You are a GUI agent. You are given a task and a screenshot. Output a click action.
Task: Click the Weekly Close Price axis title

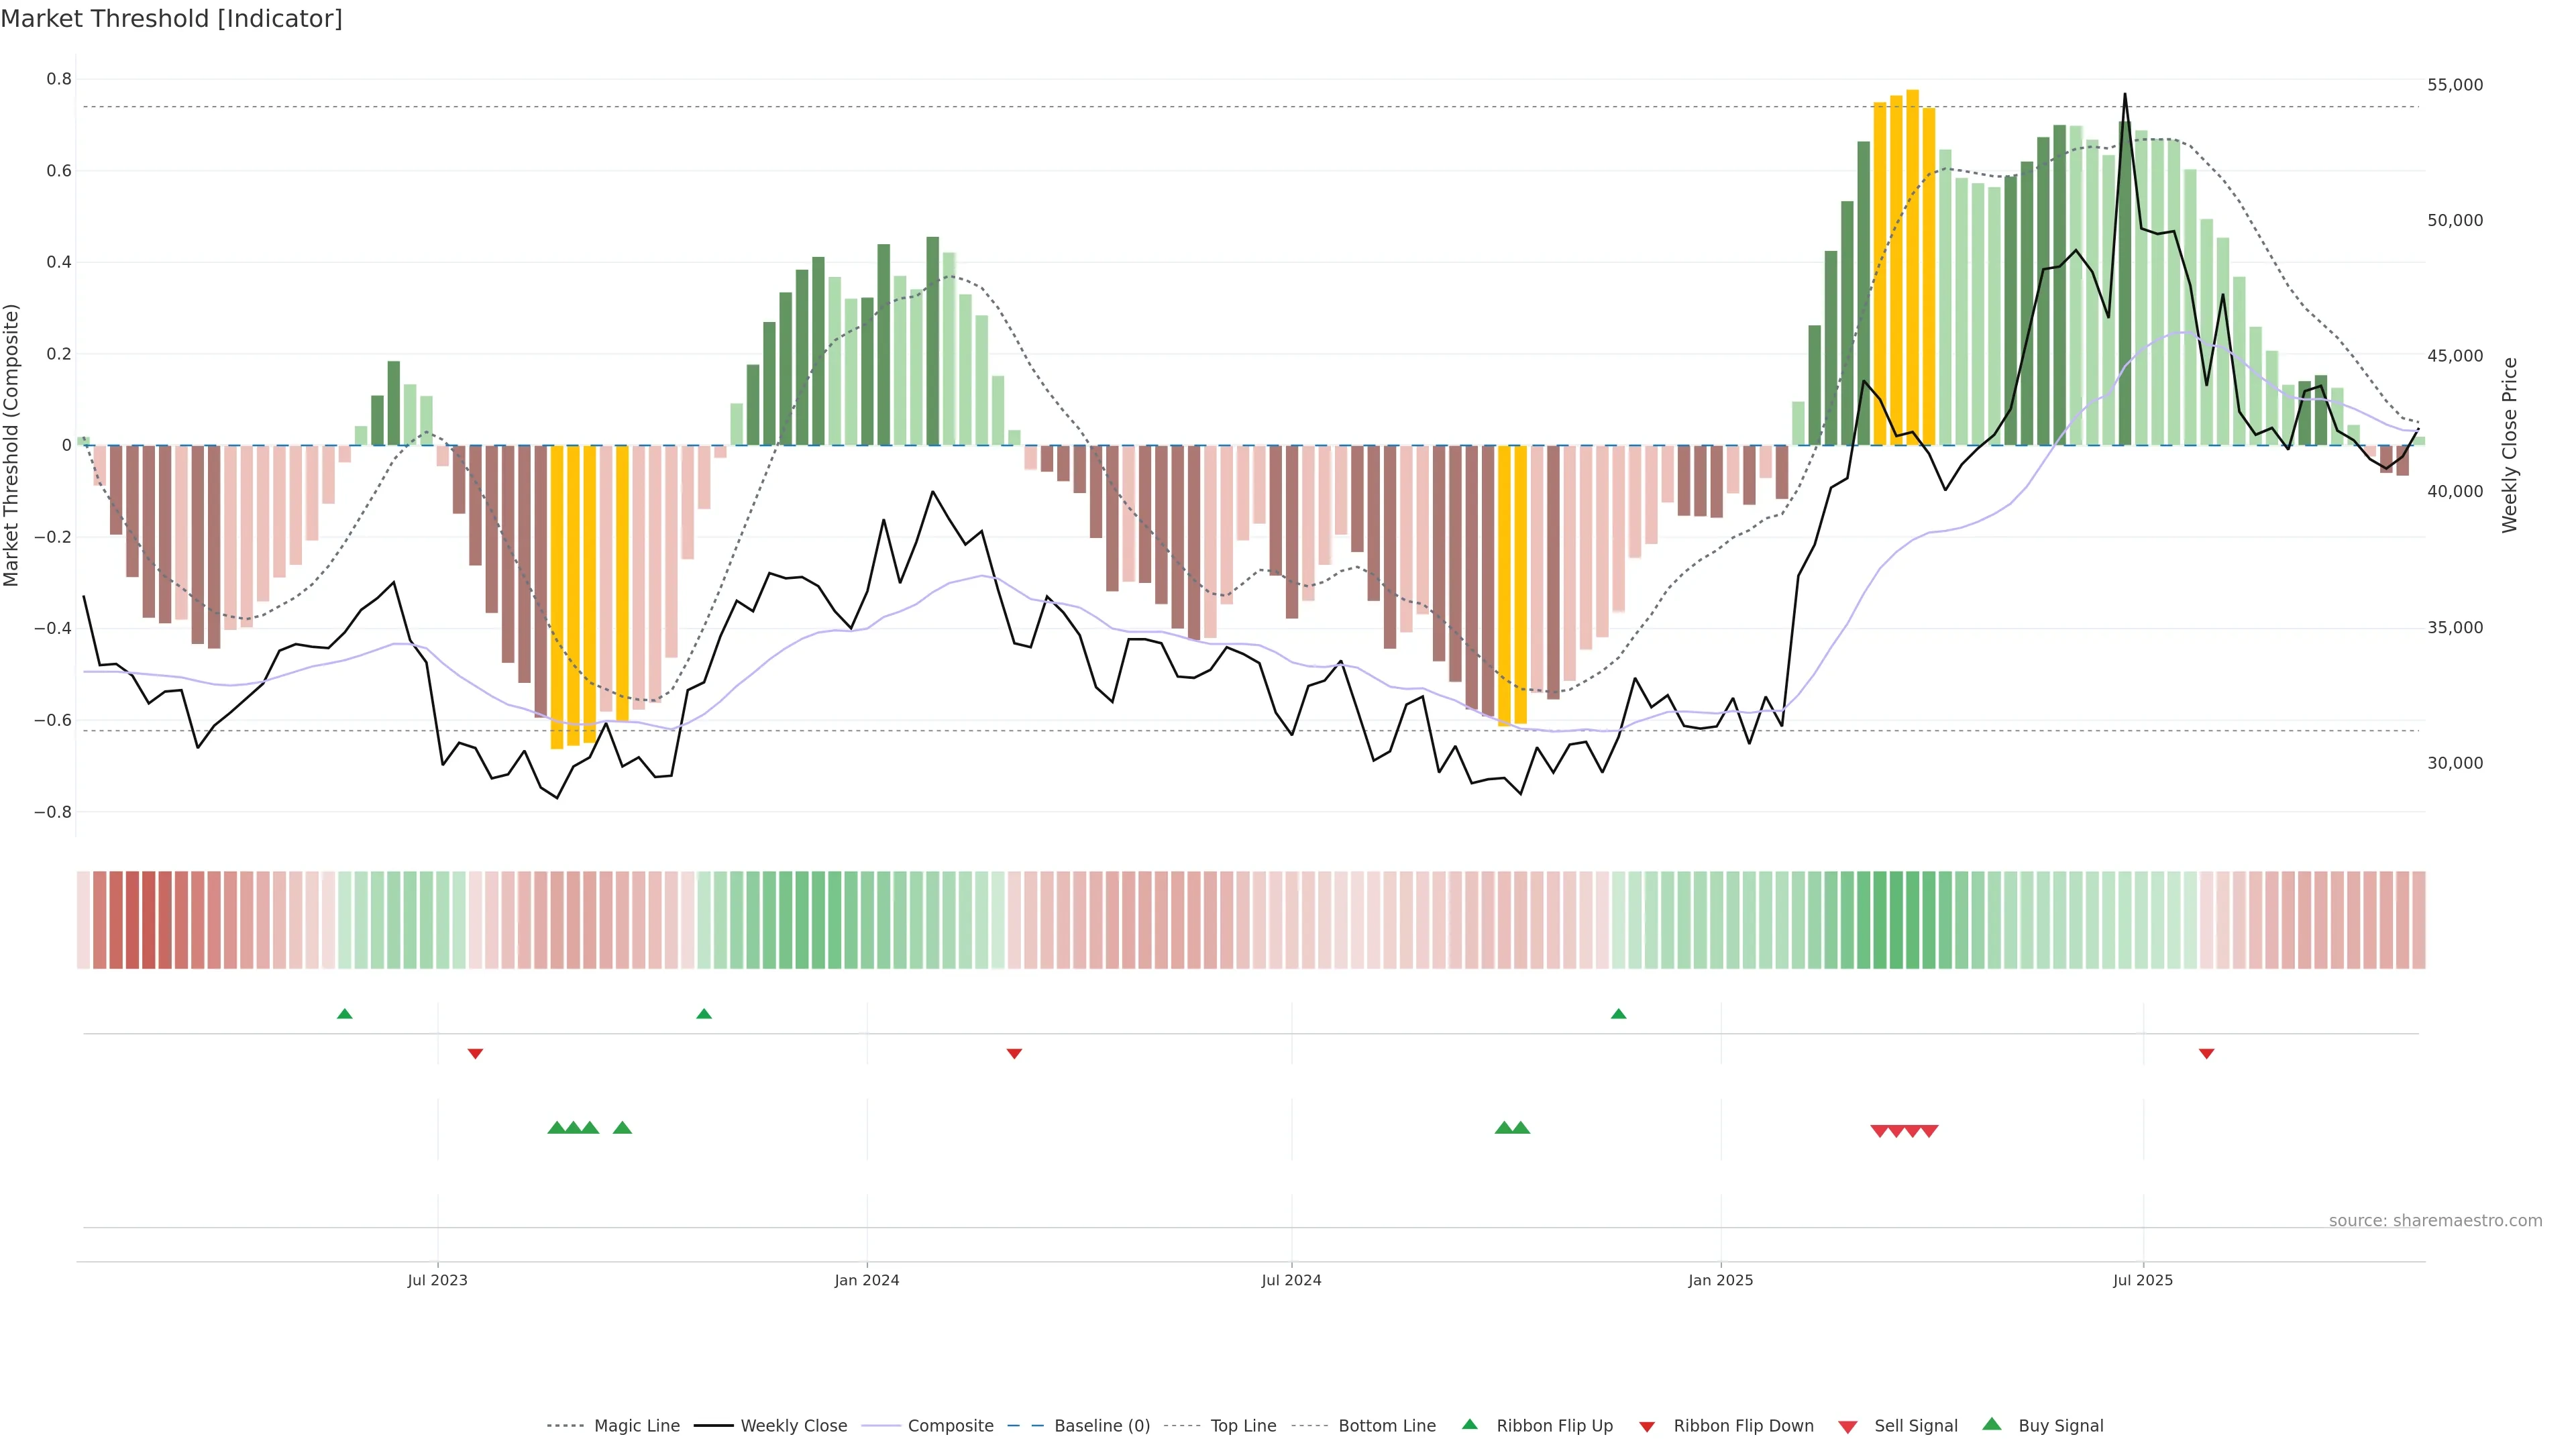[x=2510, y=445]
